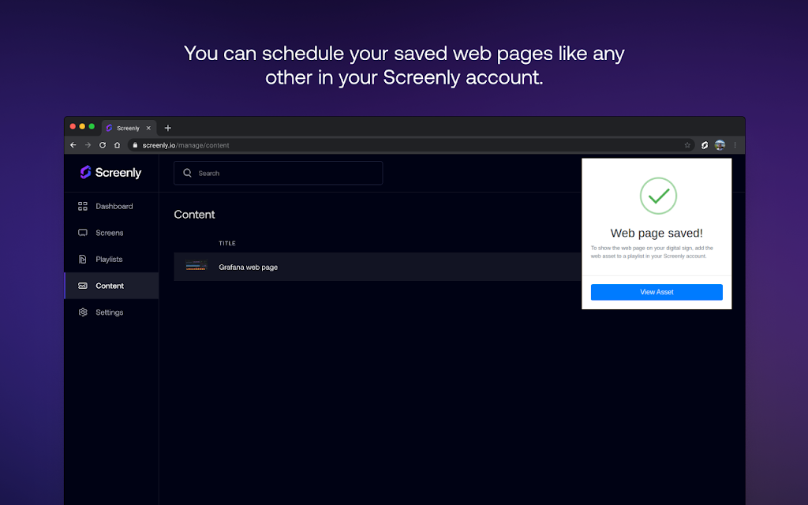Click the Web page saved! heading
Viewport: 808px width, 505px height.
tap(656, 233)
